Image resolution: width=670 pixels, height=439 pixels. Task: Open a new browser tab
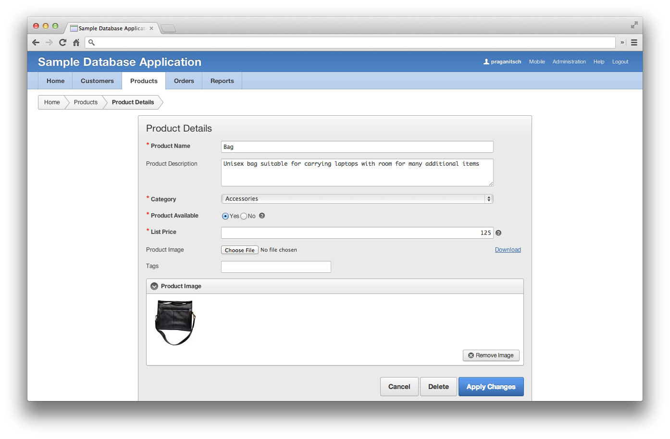(x=168, y=28)
